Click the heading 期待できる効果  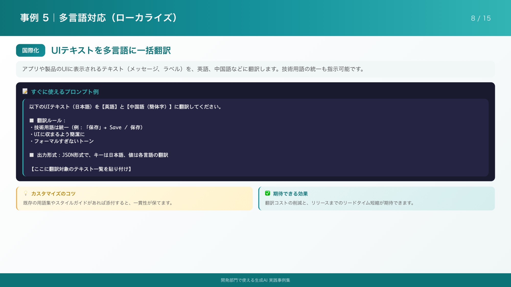(x=291, y=194)
